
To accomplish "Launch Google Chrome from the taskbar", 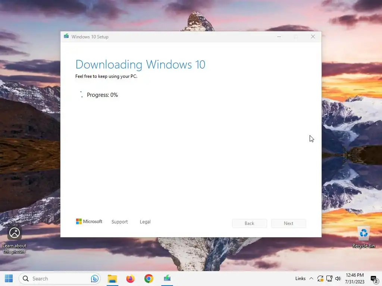I will 148,279.
